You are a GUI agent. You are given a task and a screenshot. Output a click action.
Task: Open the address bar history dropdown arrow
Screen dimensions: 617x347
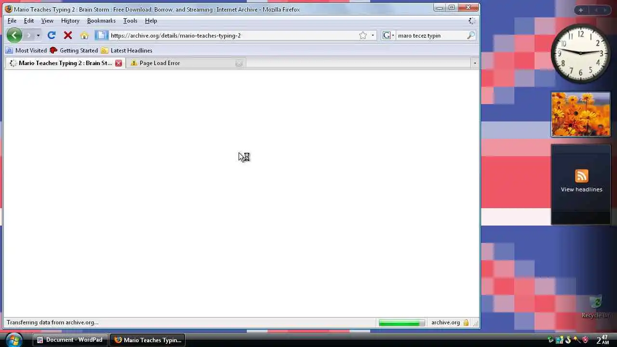[x=373, y=35]
